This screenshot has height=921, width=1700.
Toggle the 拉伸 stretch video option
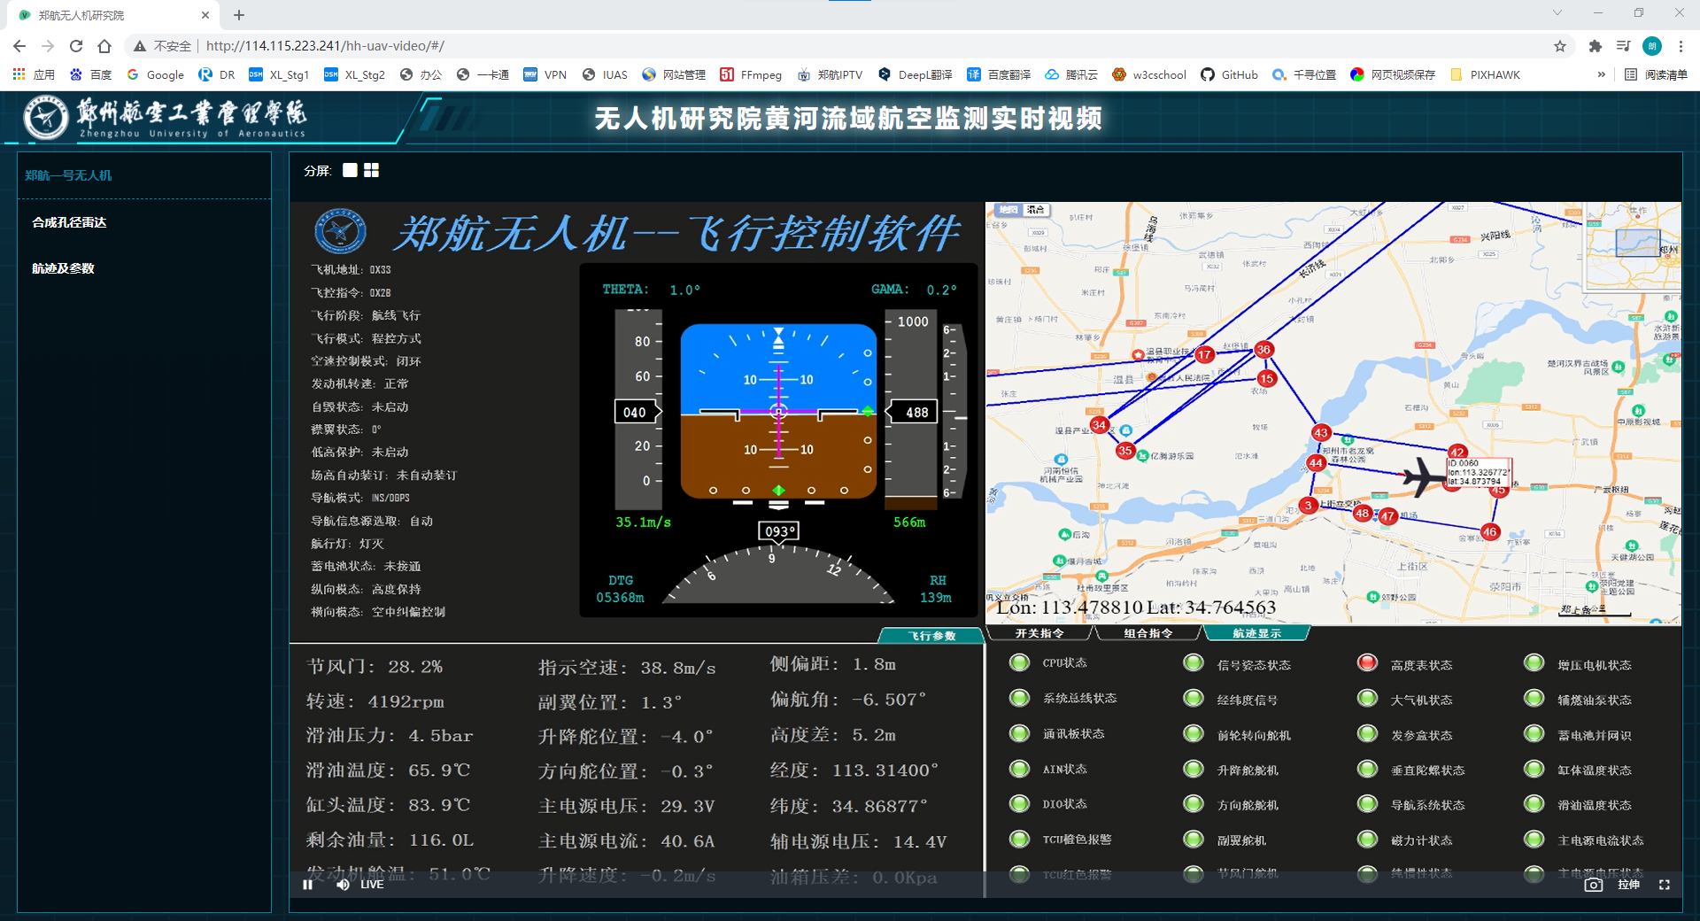(x=1628, y=884)
